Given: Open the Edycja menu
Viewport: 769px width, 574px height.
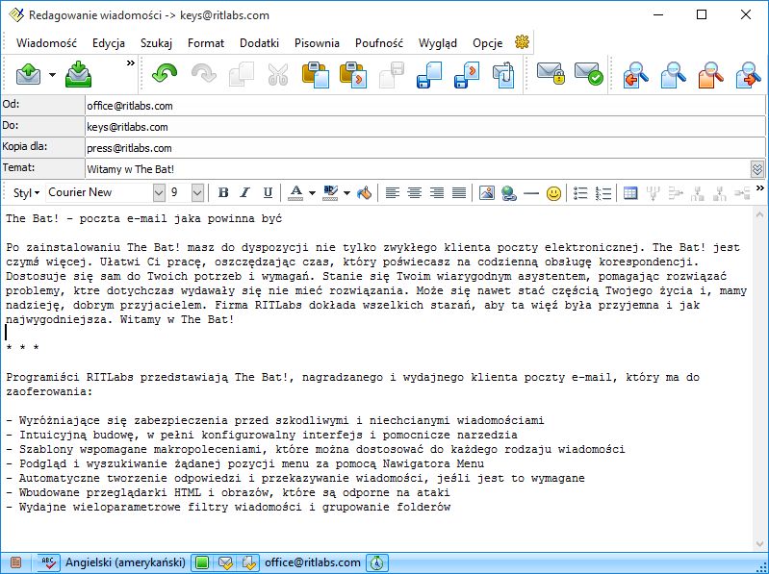Looking at the screenshot, I should pos(109,43).
